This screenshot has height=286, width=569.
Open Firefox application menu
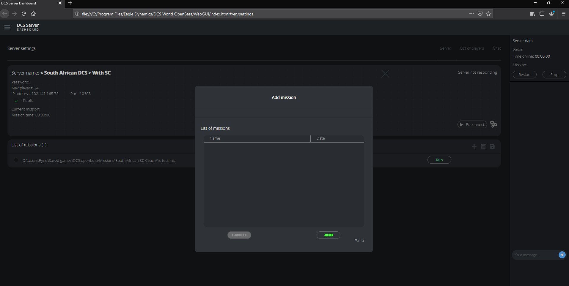click(564, 14)
